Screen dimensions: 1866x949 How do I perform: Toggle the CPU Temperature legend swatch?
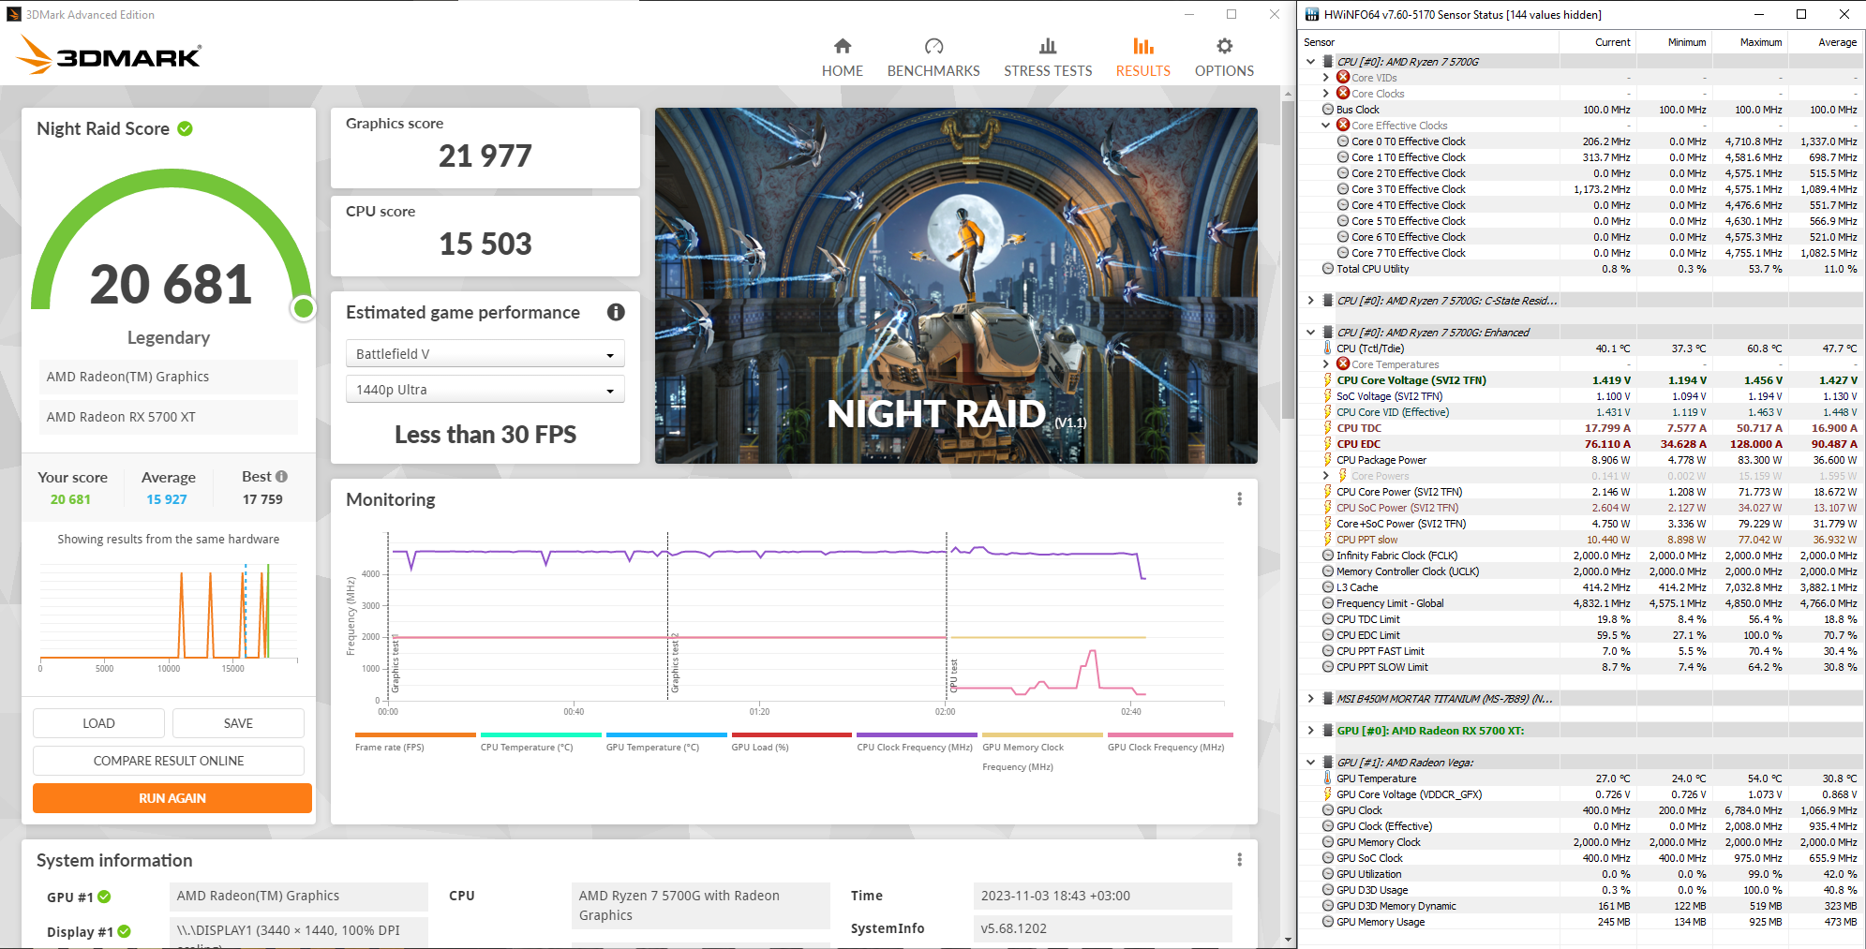click(541, 734)
